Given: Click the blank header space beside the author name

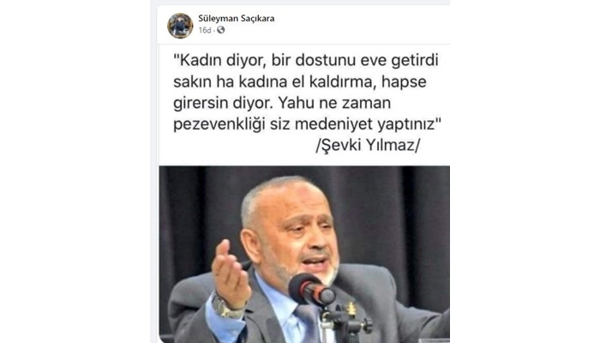Looking at the screenshot, I should [x=362, y=25].
